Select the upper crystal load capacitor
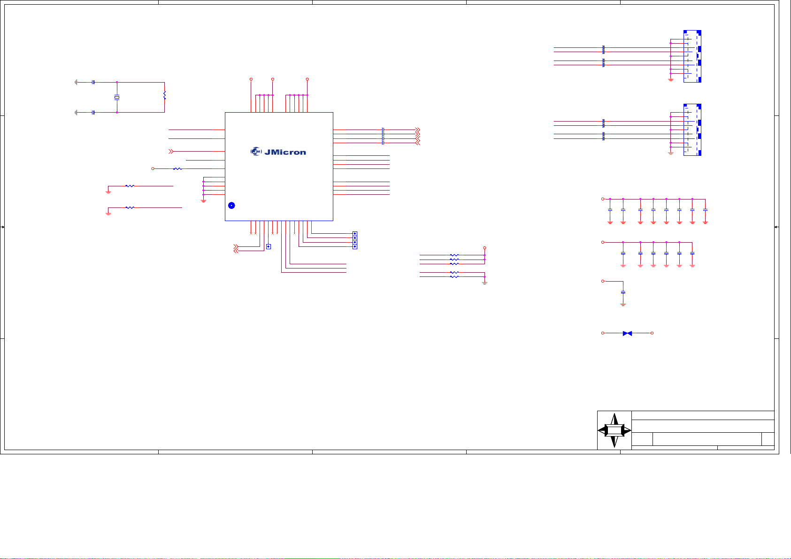This screenshot has width=791, height=559. [93, 82]
